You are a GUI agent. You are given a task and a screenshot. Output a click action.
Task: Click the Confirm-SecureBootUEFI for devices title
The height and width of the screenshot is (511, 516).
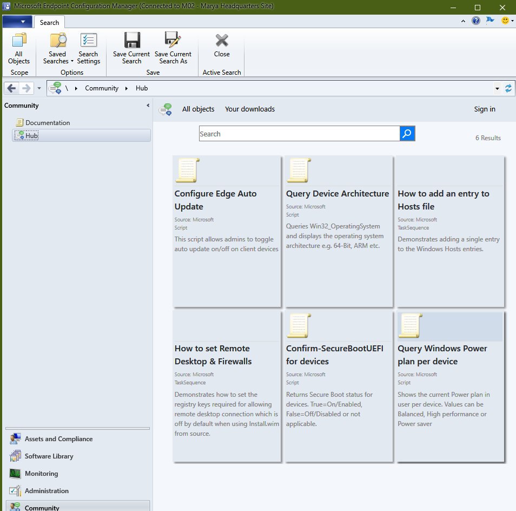335,355
